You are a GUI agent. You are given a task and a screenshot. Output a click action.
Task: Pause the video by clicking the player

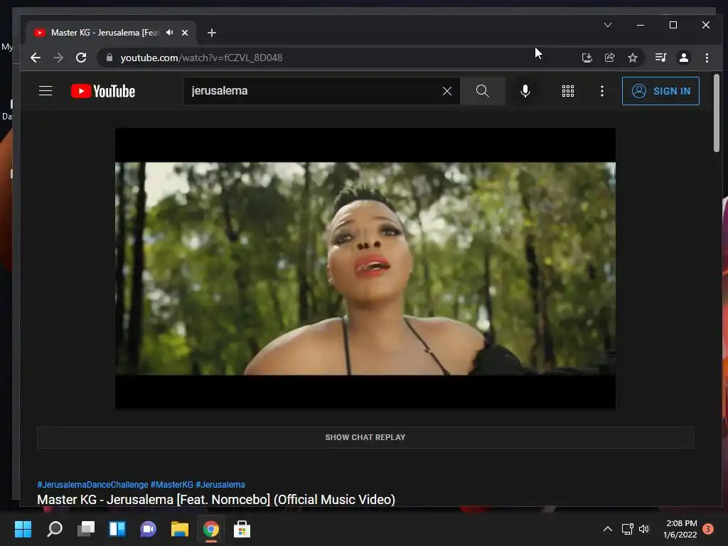pyautogui.click(x=365, y=268)
